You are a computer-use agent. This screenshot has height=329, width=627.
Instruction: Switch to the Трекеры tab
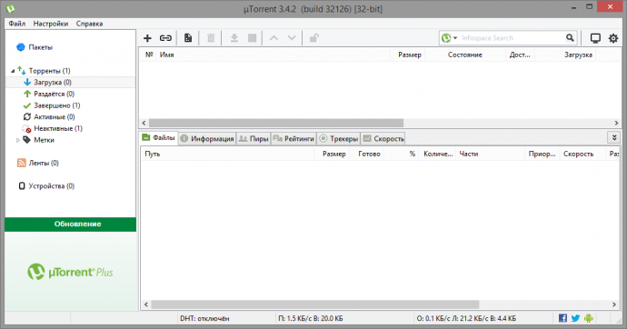tap(339, 138)
